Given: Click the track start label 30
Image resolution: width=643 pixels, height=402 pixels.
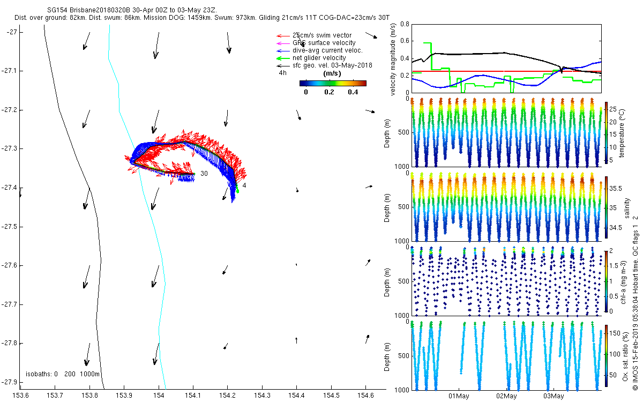Looking at the screenshot, I should (204, 174).
